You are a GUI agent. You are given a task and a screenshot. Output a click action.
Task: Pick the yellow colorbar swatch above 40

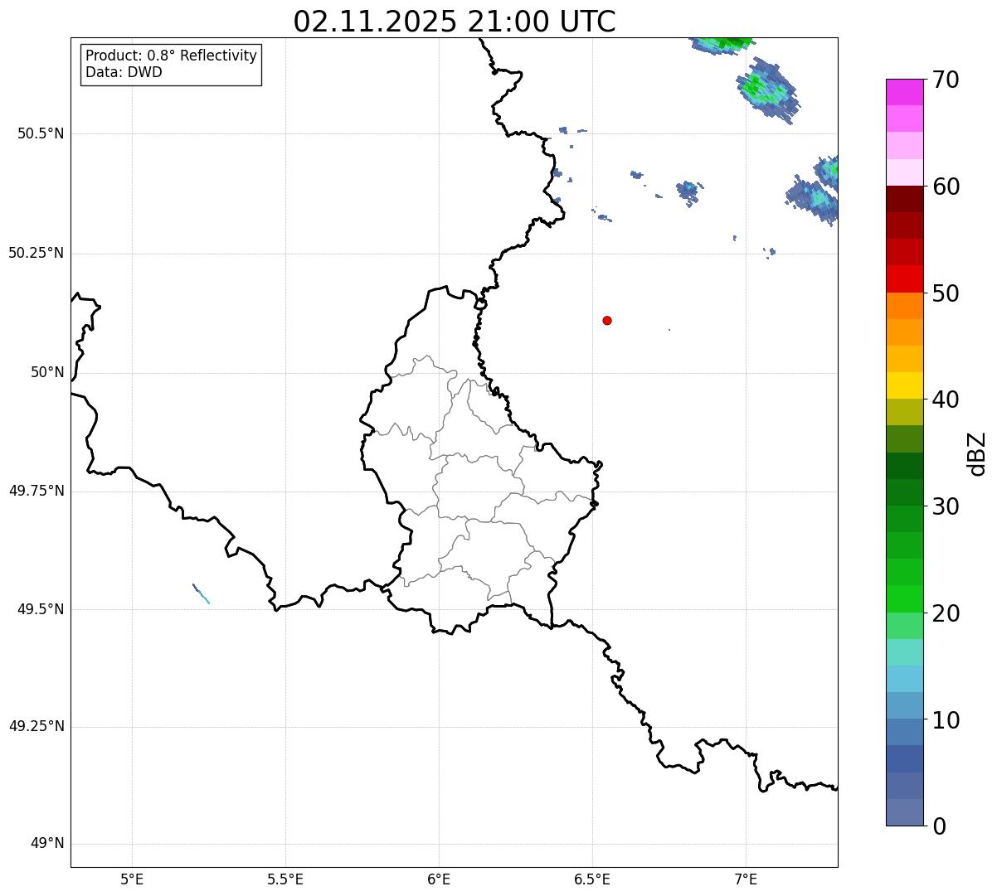(904, 385)
